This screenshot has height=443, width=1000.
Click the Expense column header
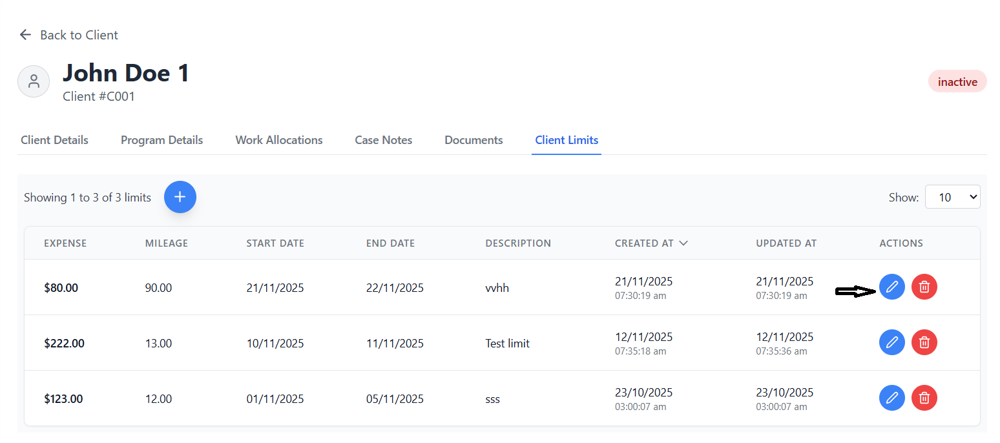pos(65,243)
